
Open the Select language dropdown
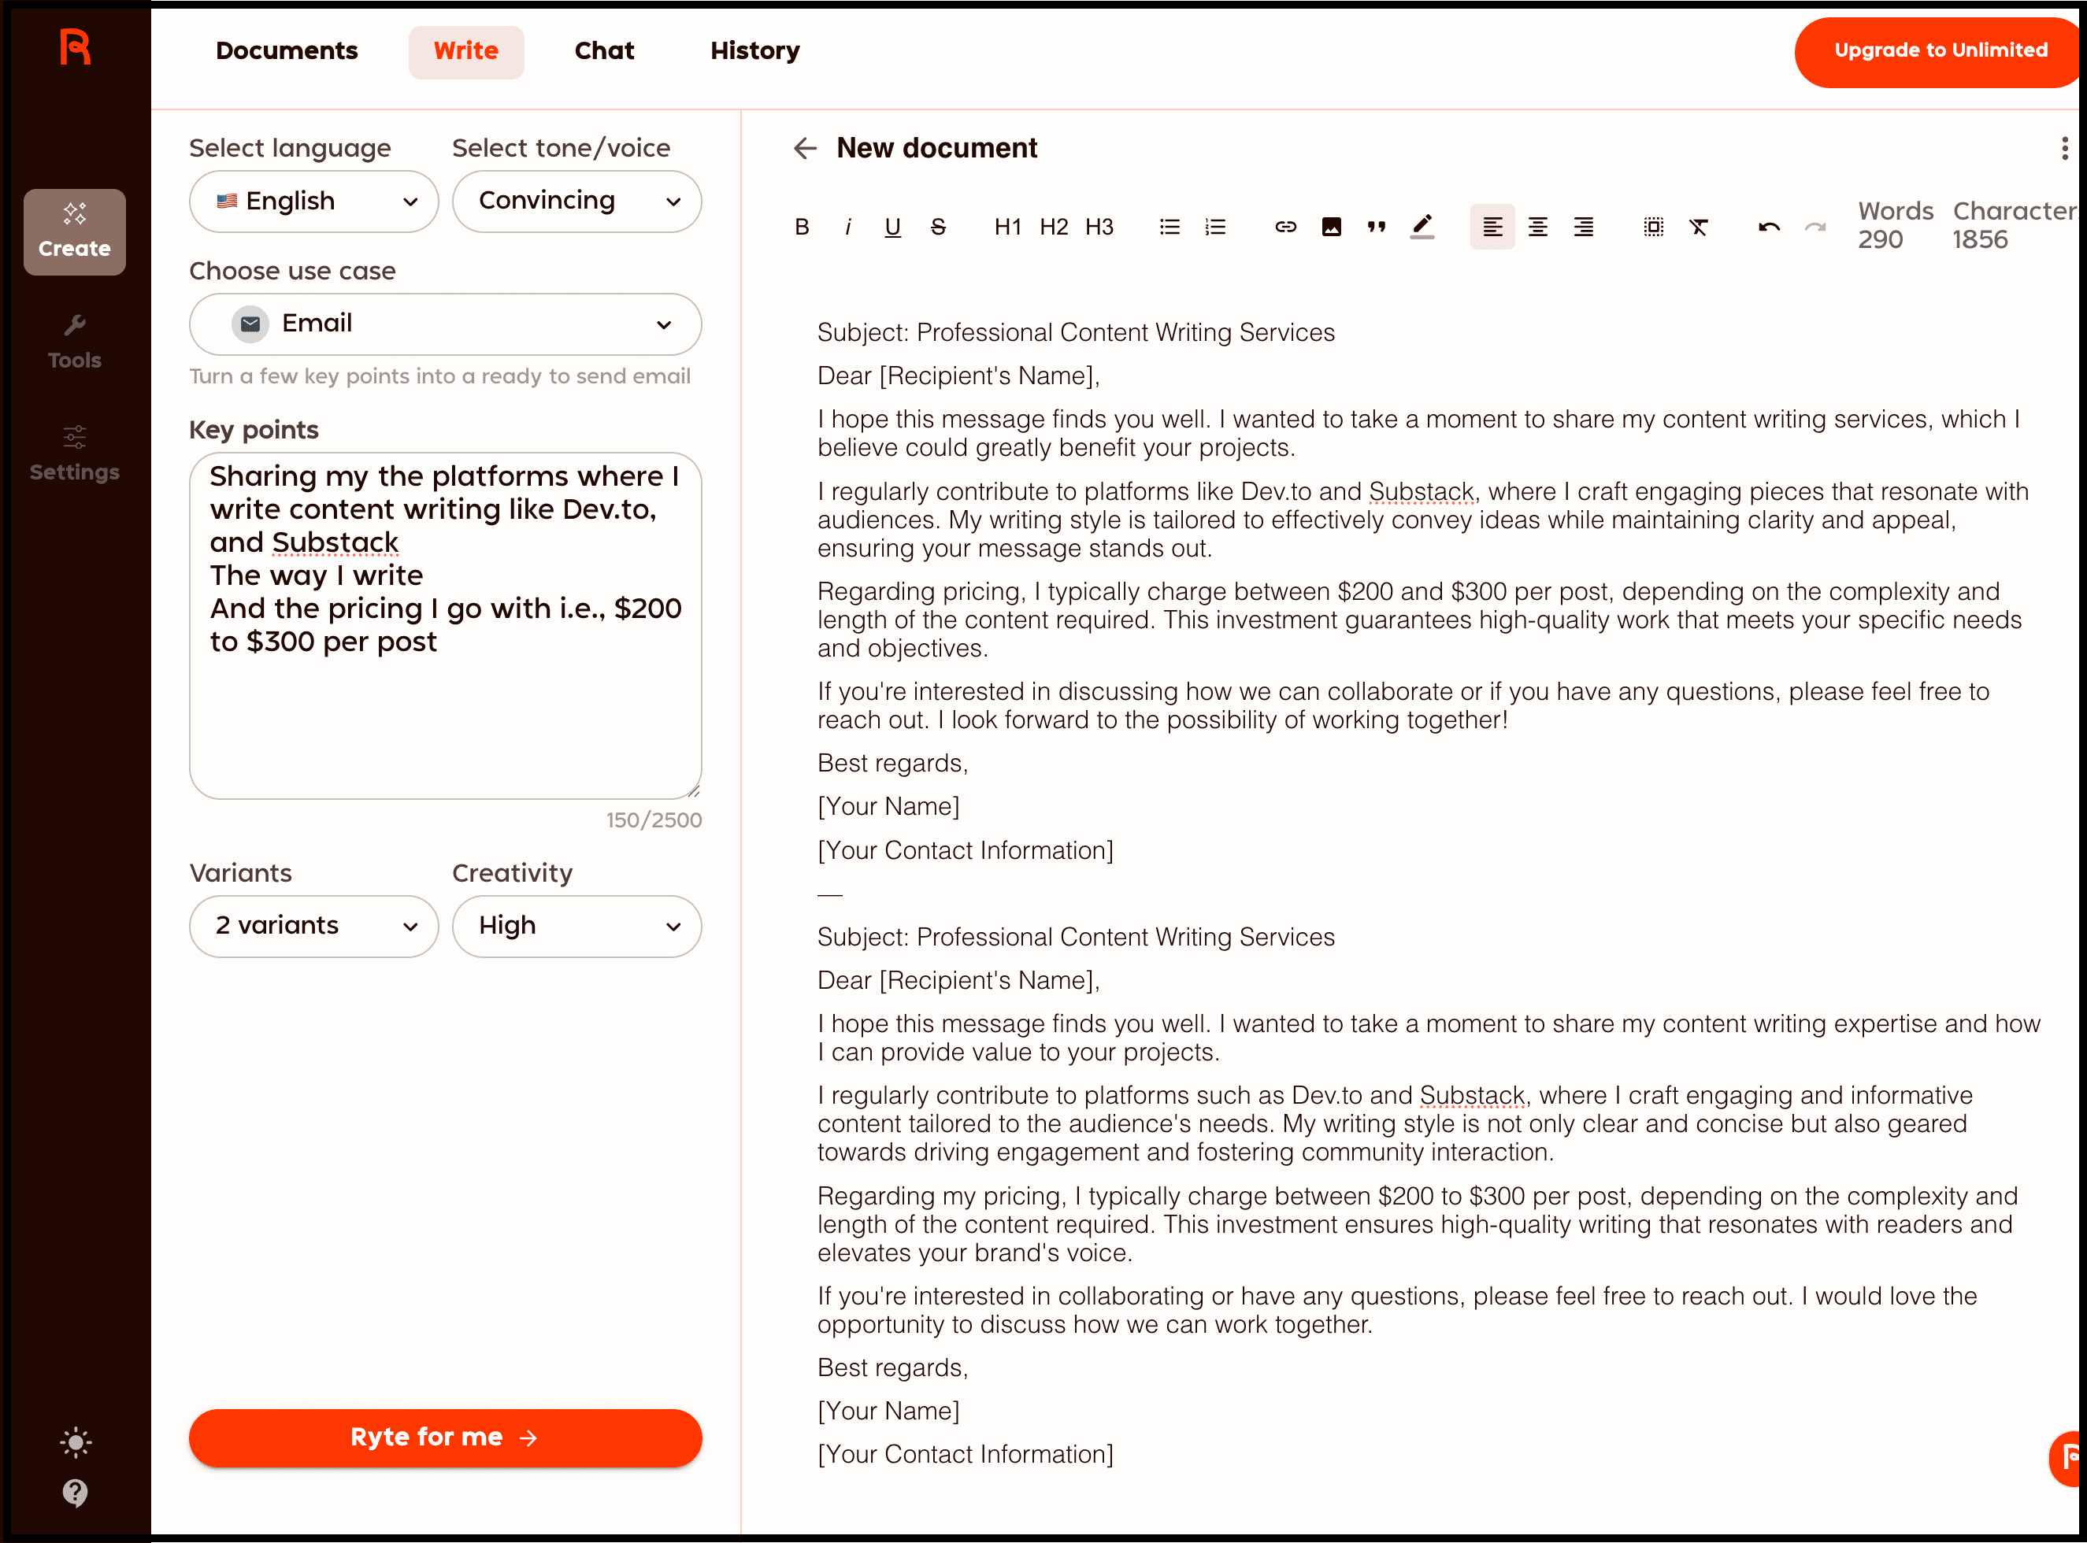pos(314,201)
